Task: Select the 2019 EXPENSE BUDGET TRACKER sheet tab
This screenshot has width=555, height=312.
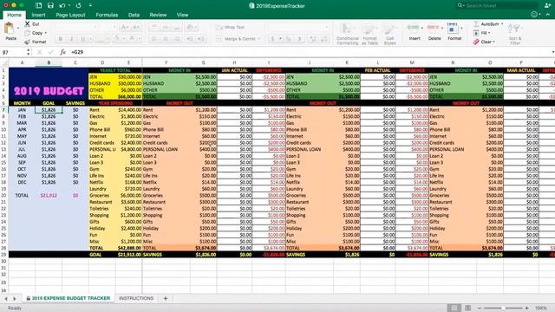Action: tap(68, 298)
